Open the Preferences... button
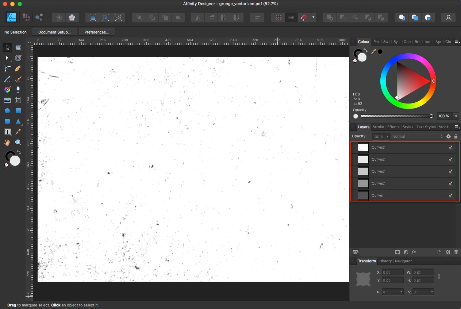Image resolution: width=461 pixels, height=309 pixels. 96,32
